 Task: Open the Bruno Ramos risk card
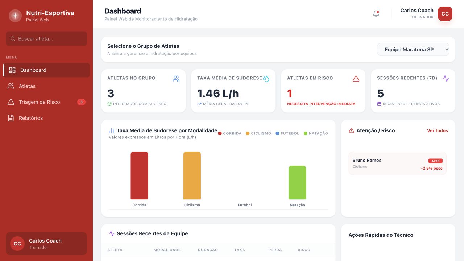click(398, 163)
